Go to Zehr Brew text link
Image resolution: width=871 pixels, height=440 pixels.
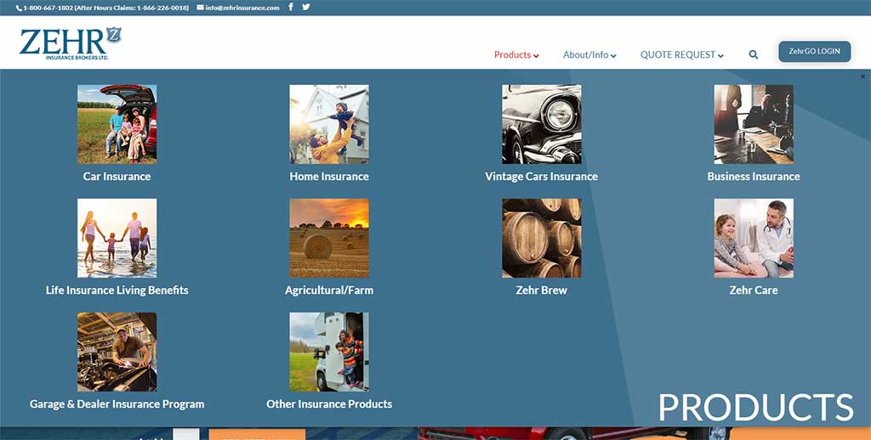pos(542,291)
